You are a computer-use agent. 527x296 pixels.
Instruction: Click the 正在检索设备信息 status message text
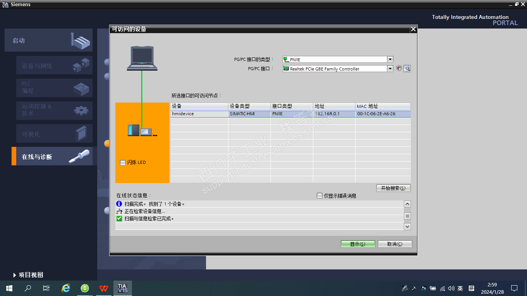coord(145,211)
